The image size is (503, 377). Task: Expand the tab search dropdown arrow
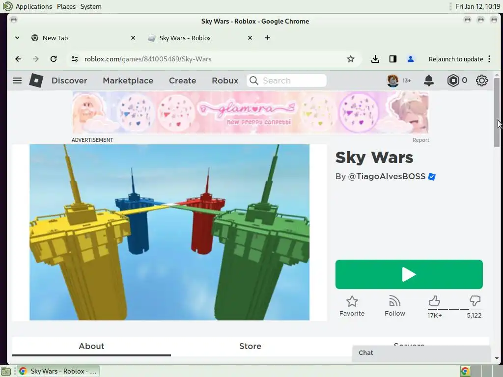point(17,38)
